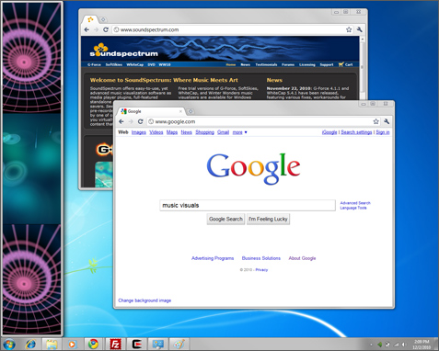Viewport: 439px width, 351px height.
Task: Open G-Force in the SoundSpectrum nav bar
Action: tap(94, 64)
